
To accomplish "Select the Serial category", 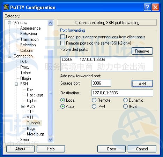I will coord(25,140).
